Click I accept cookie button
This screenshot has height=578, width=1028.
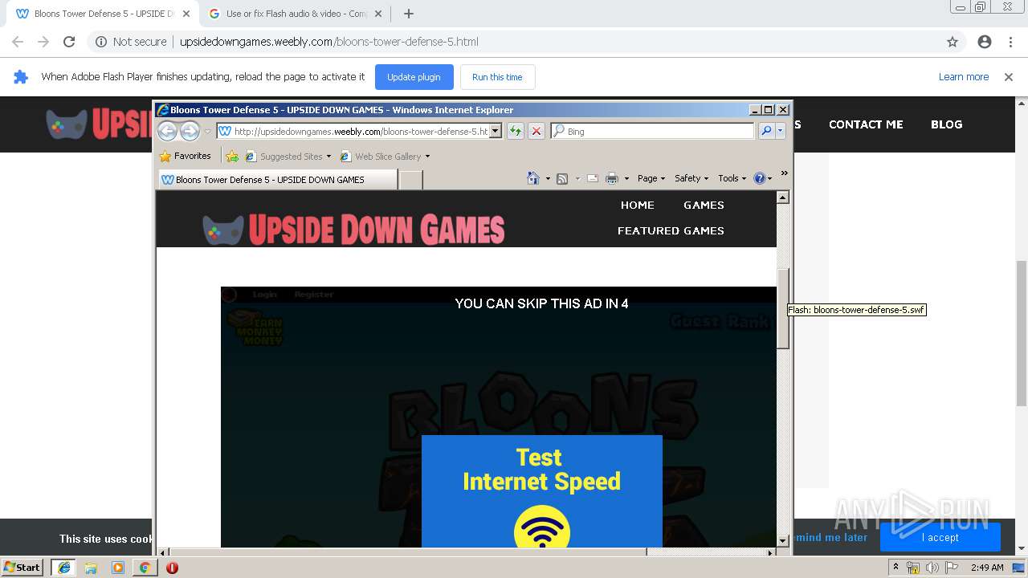coord(940,537)
